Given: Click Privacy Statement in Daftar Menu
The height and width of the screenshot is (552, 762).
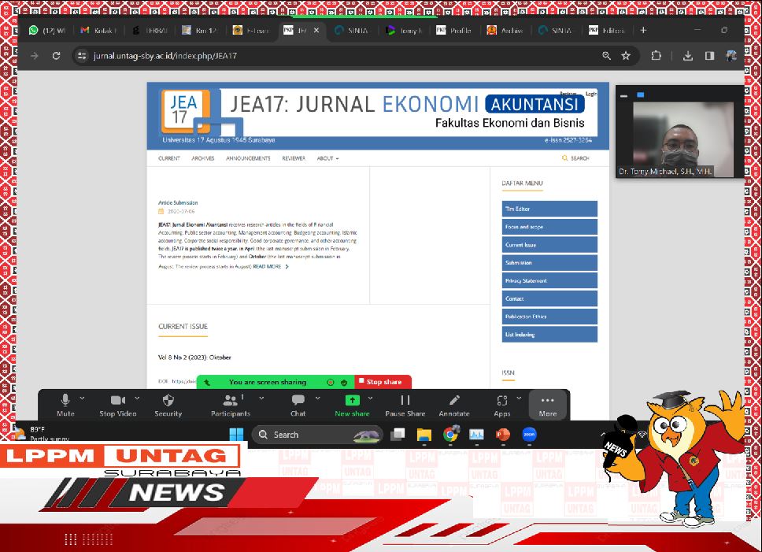Looking at the screenshot, I should (549, 281).
